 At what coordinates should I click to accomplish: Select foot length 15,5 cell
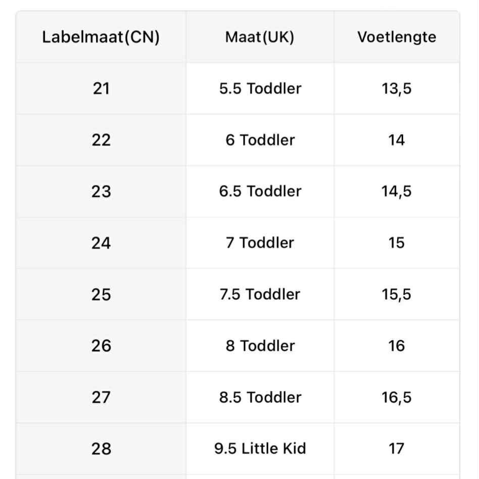tap(397, 295)
